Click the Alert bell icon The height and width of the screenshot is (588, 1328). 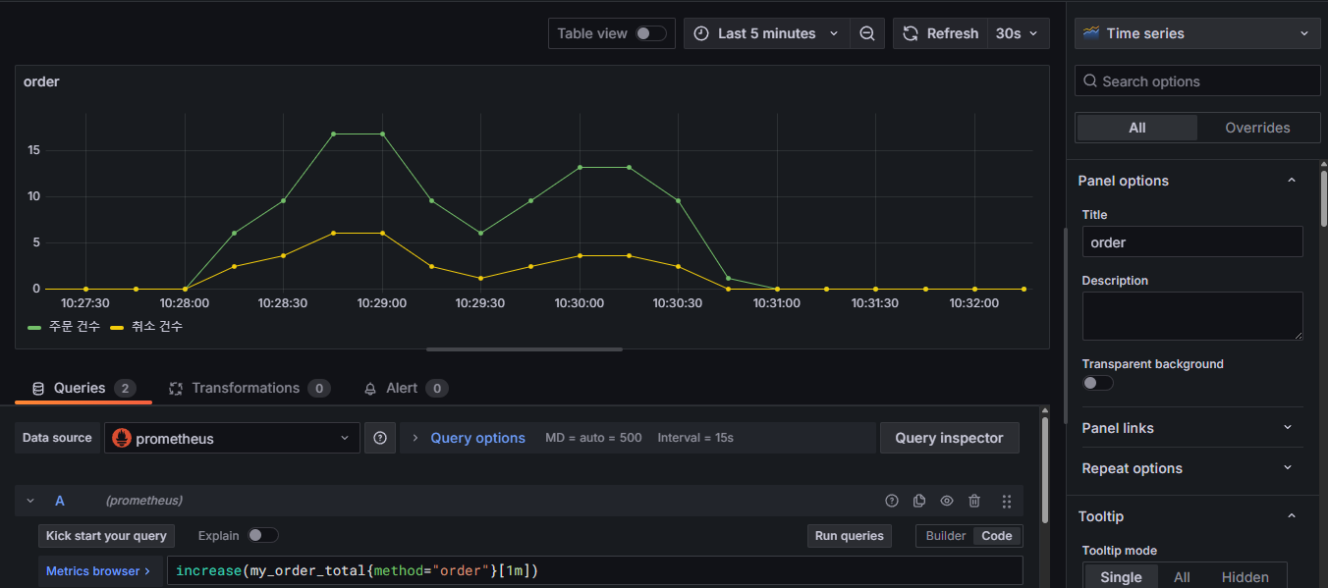click(370, 389)
